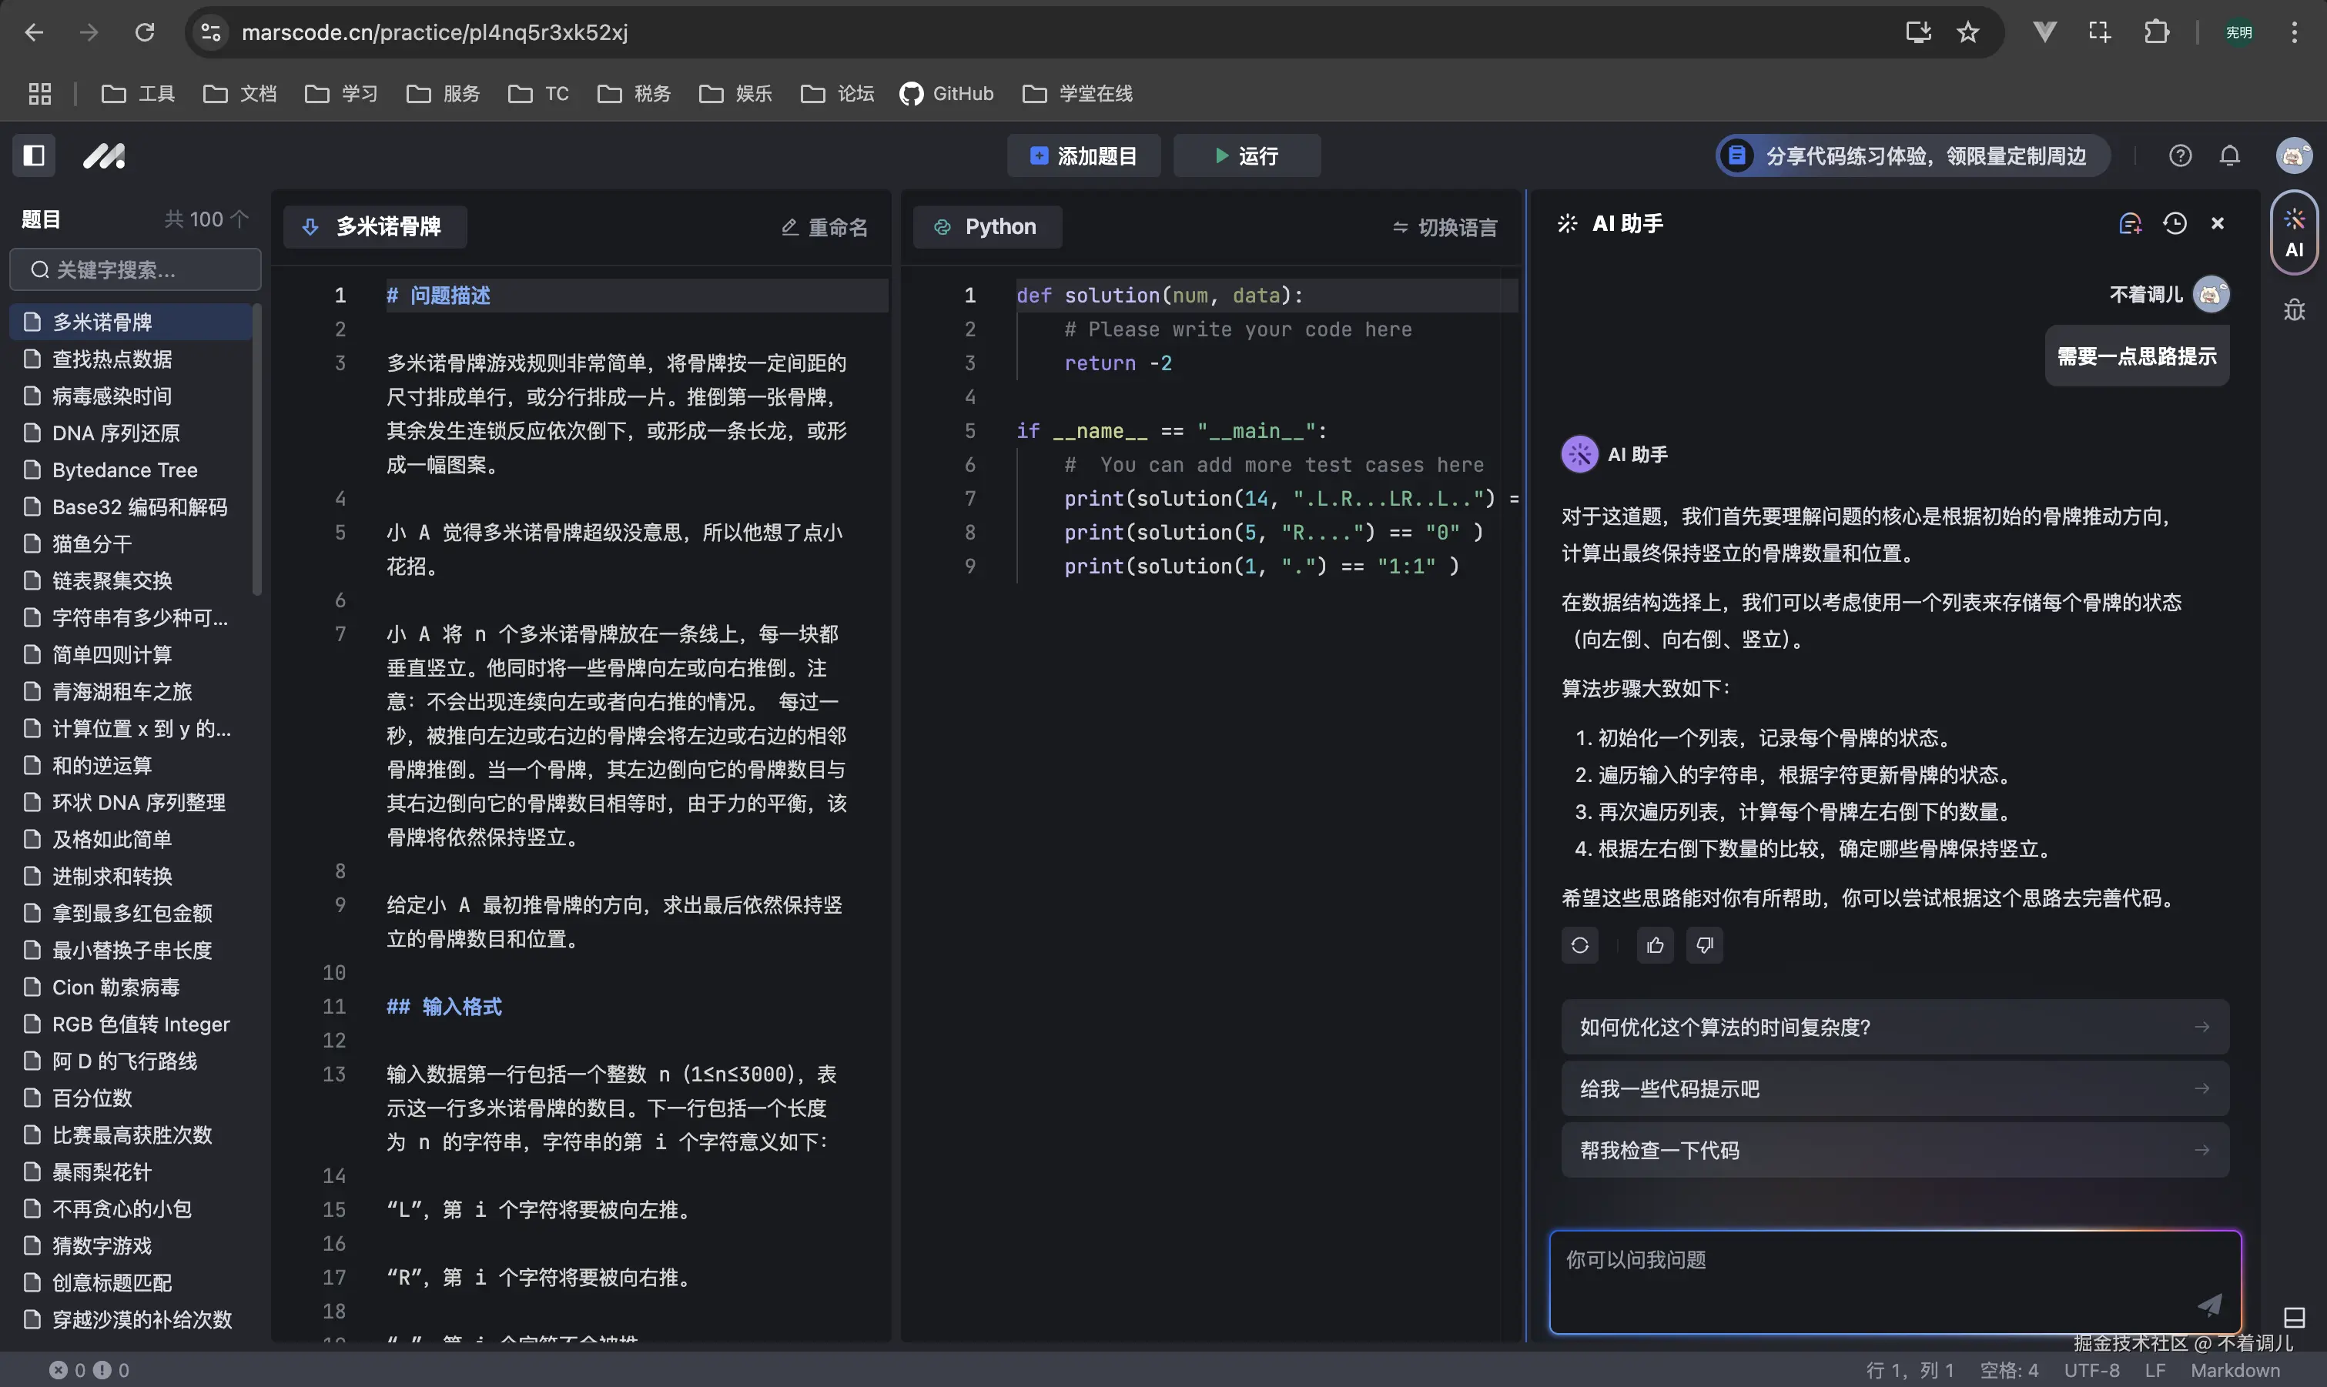Click the 添加题目 button
The image size is (2327, 1387).
(1083, 155)
